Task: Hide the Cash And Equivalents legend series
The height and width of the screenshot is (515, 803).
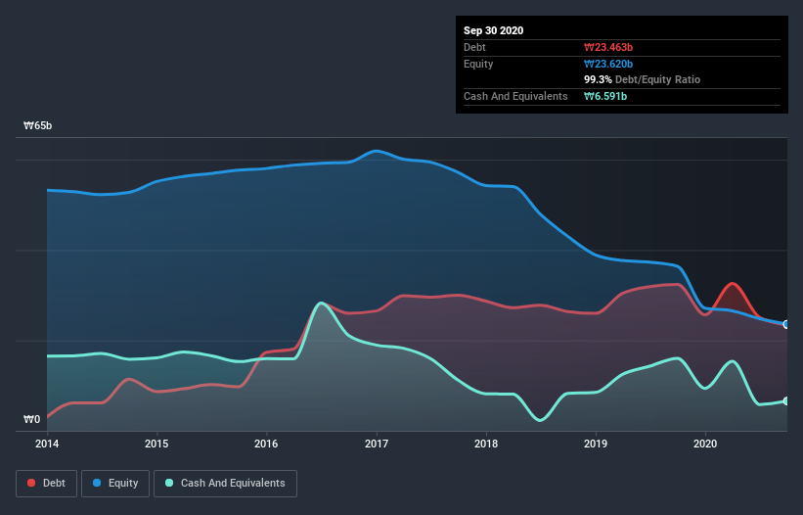Action: coord(225,483)
